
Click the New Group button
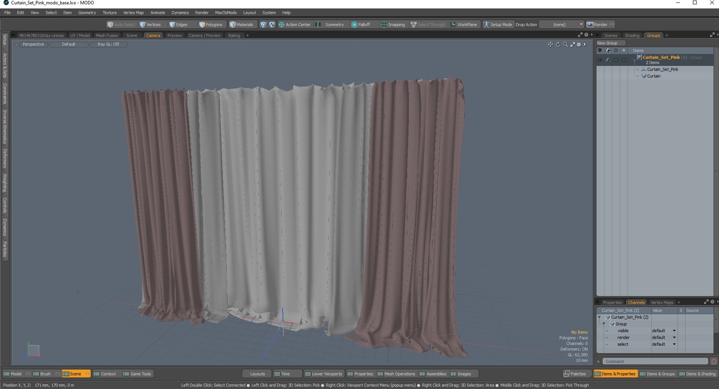[x=610, y=43]
